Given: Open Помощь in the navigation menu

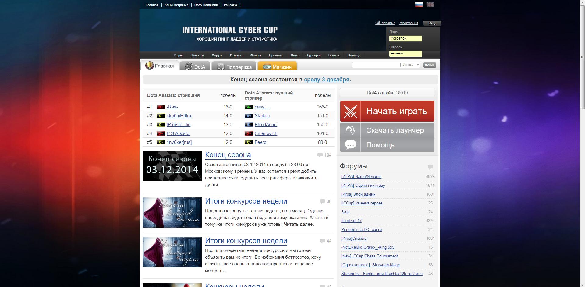Looking at the screenshot, I should click(x=354, y=55).
